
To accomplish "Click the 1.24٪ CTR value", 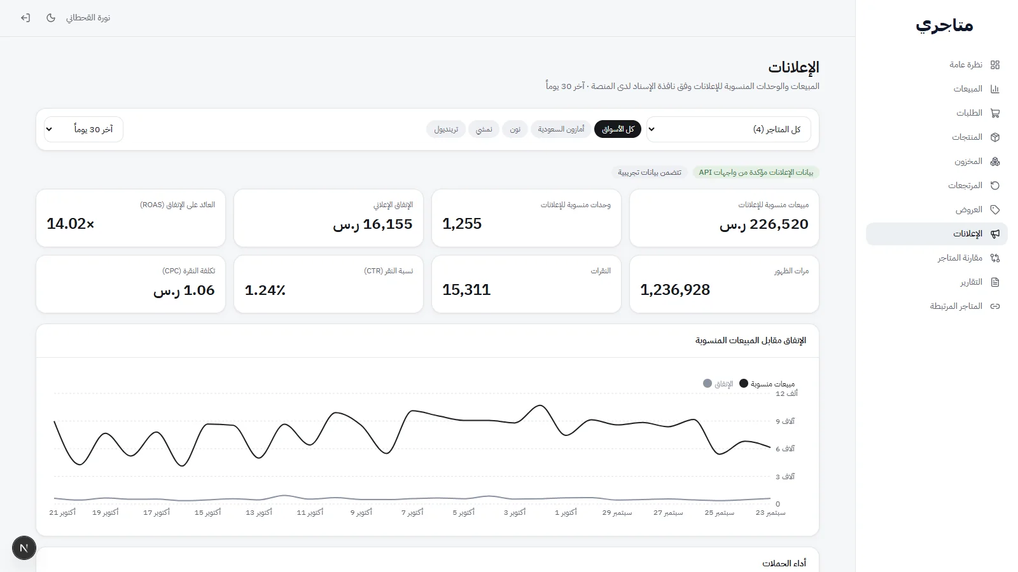I will (265, 290).
